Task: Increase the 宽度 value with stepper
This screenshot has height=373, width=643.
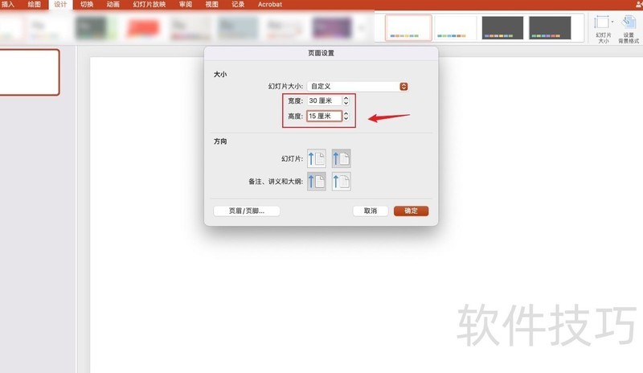Action: [346, 99]
